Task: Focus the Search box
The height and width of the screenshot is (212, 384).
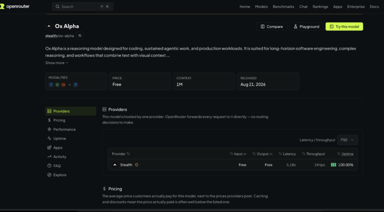Action: [82, 6]
